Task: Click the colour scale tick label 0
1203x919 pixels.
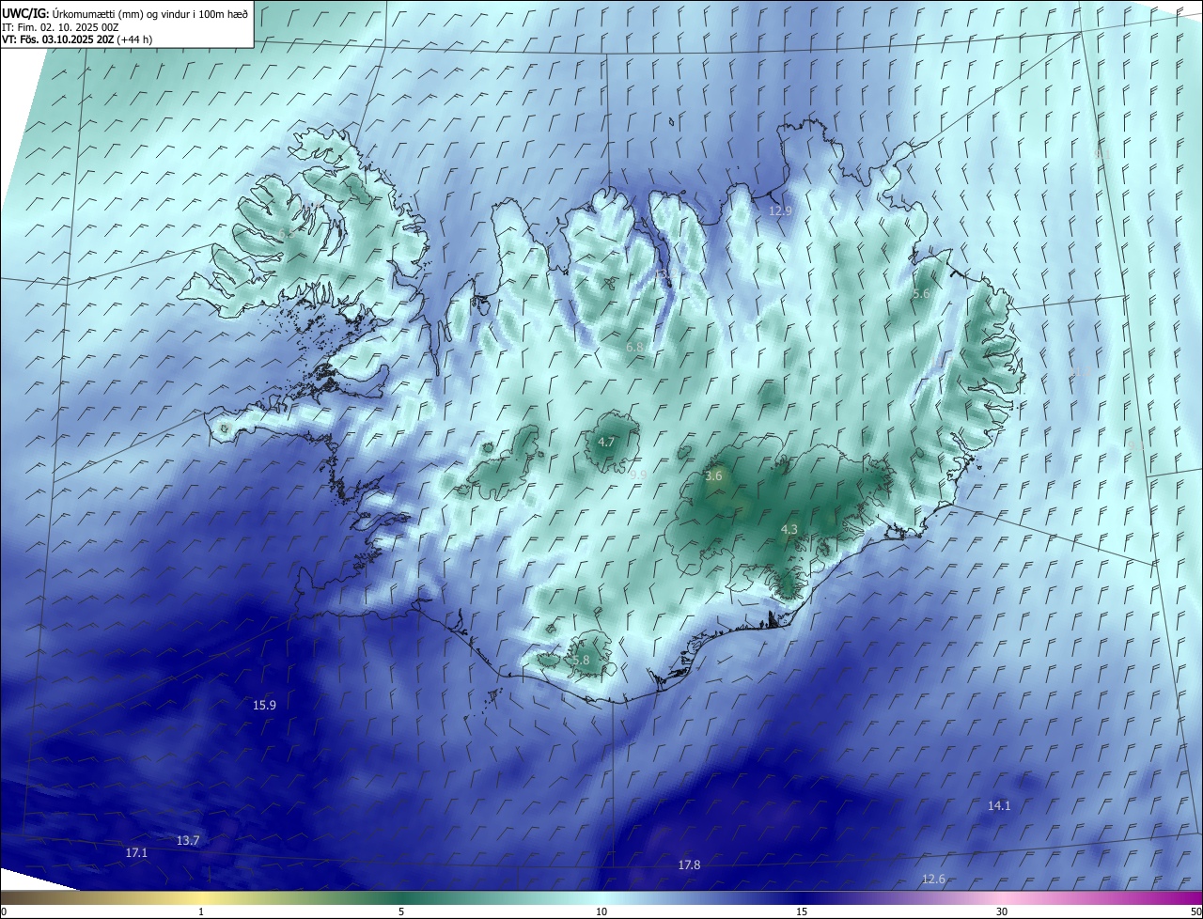Action: (4, 911)
